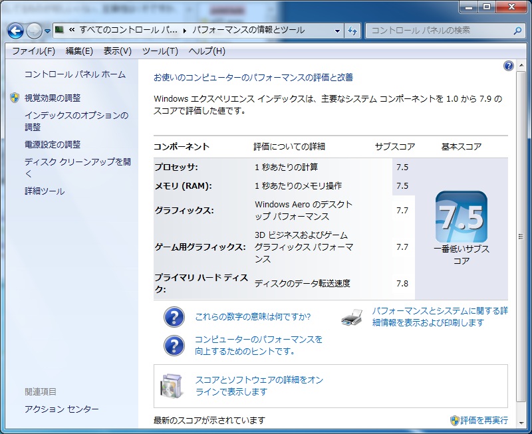Open the アクション センター link
Viewport: 532px width, 434px height.
[x=61, y=409]
